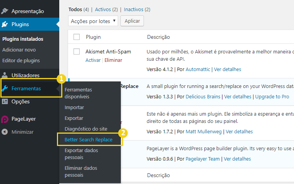Click the PageLayer logo icon

tap(5, 119)
